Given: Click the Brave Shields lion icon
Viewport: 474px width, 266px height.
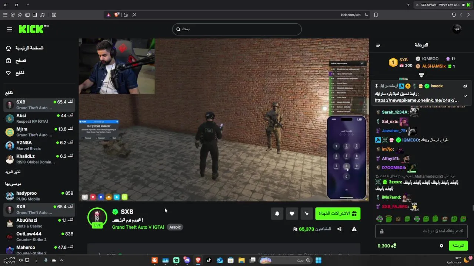Looking at the screenshot, I should [117, 15].
